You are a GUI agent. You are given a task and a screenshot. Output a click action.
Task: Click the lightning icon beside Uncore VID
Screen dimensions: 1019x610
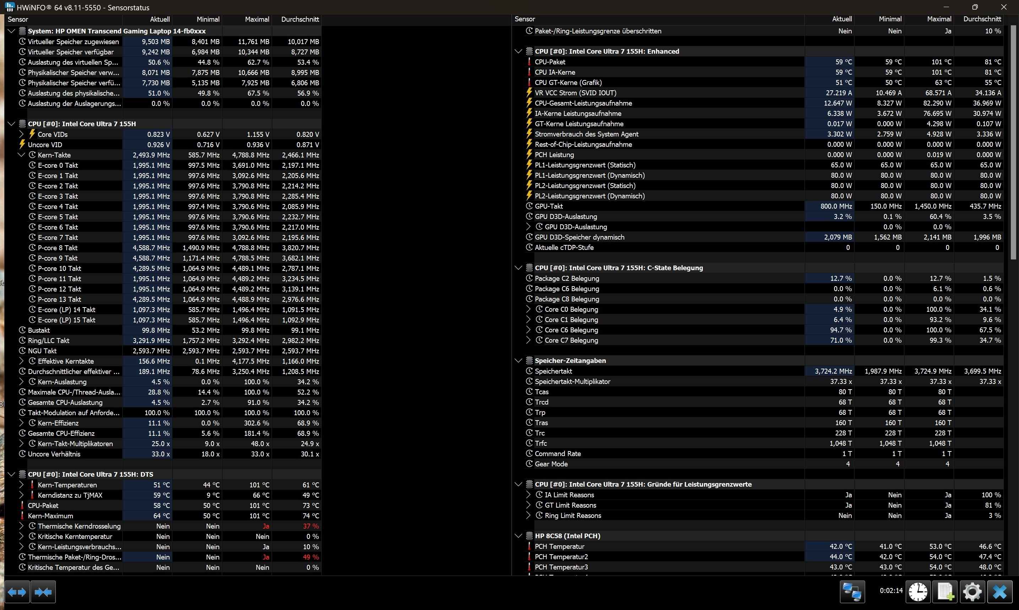click(x=22, y=144)
